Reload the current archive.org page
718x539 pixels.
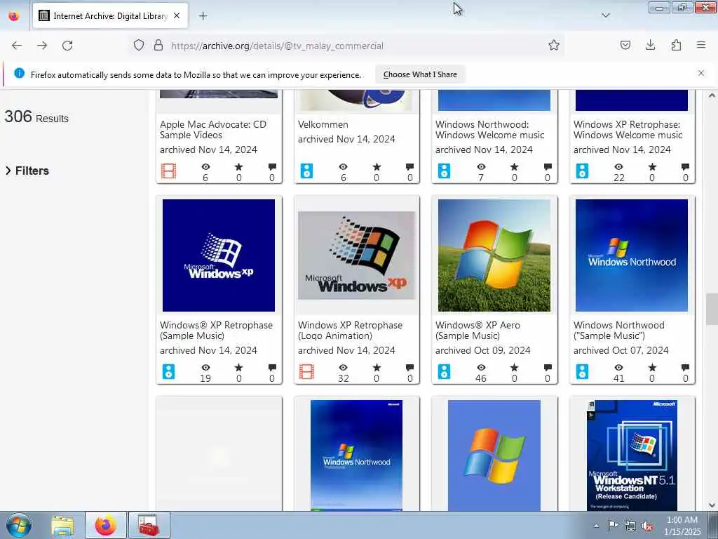[67, 46]
